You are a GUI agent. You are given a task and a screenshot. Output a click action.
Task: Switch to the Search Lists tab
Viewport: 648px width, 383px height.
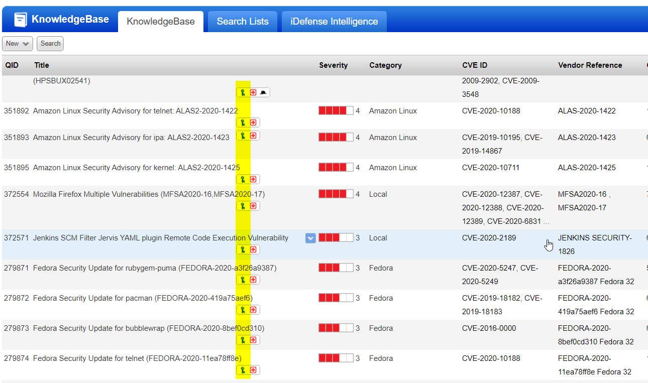pyautogui.click(x=242, y=21)
